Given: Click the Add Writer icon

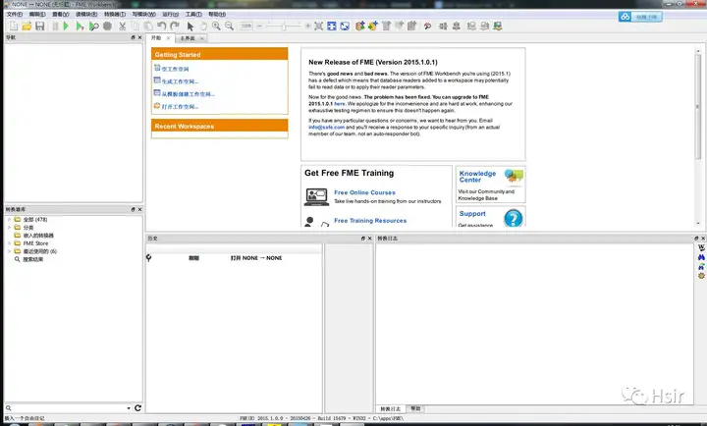Looking at the screenshot, I should 373,27.
